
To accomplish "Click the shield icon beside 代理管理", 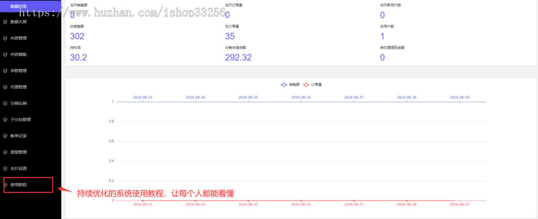I will [5, 87].
